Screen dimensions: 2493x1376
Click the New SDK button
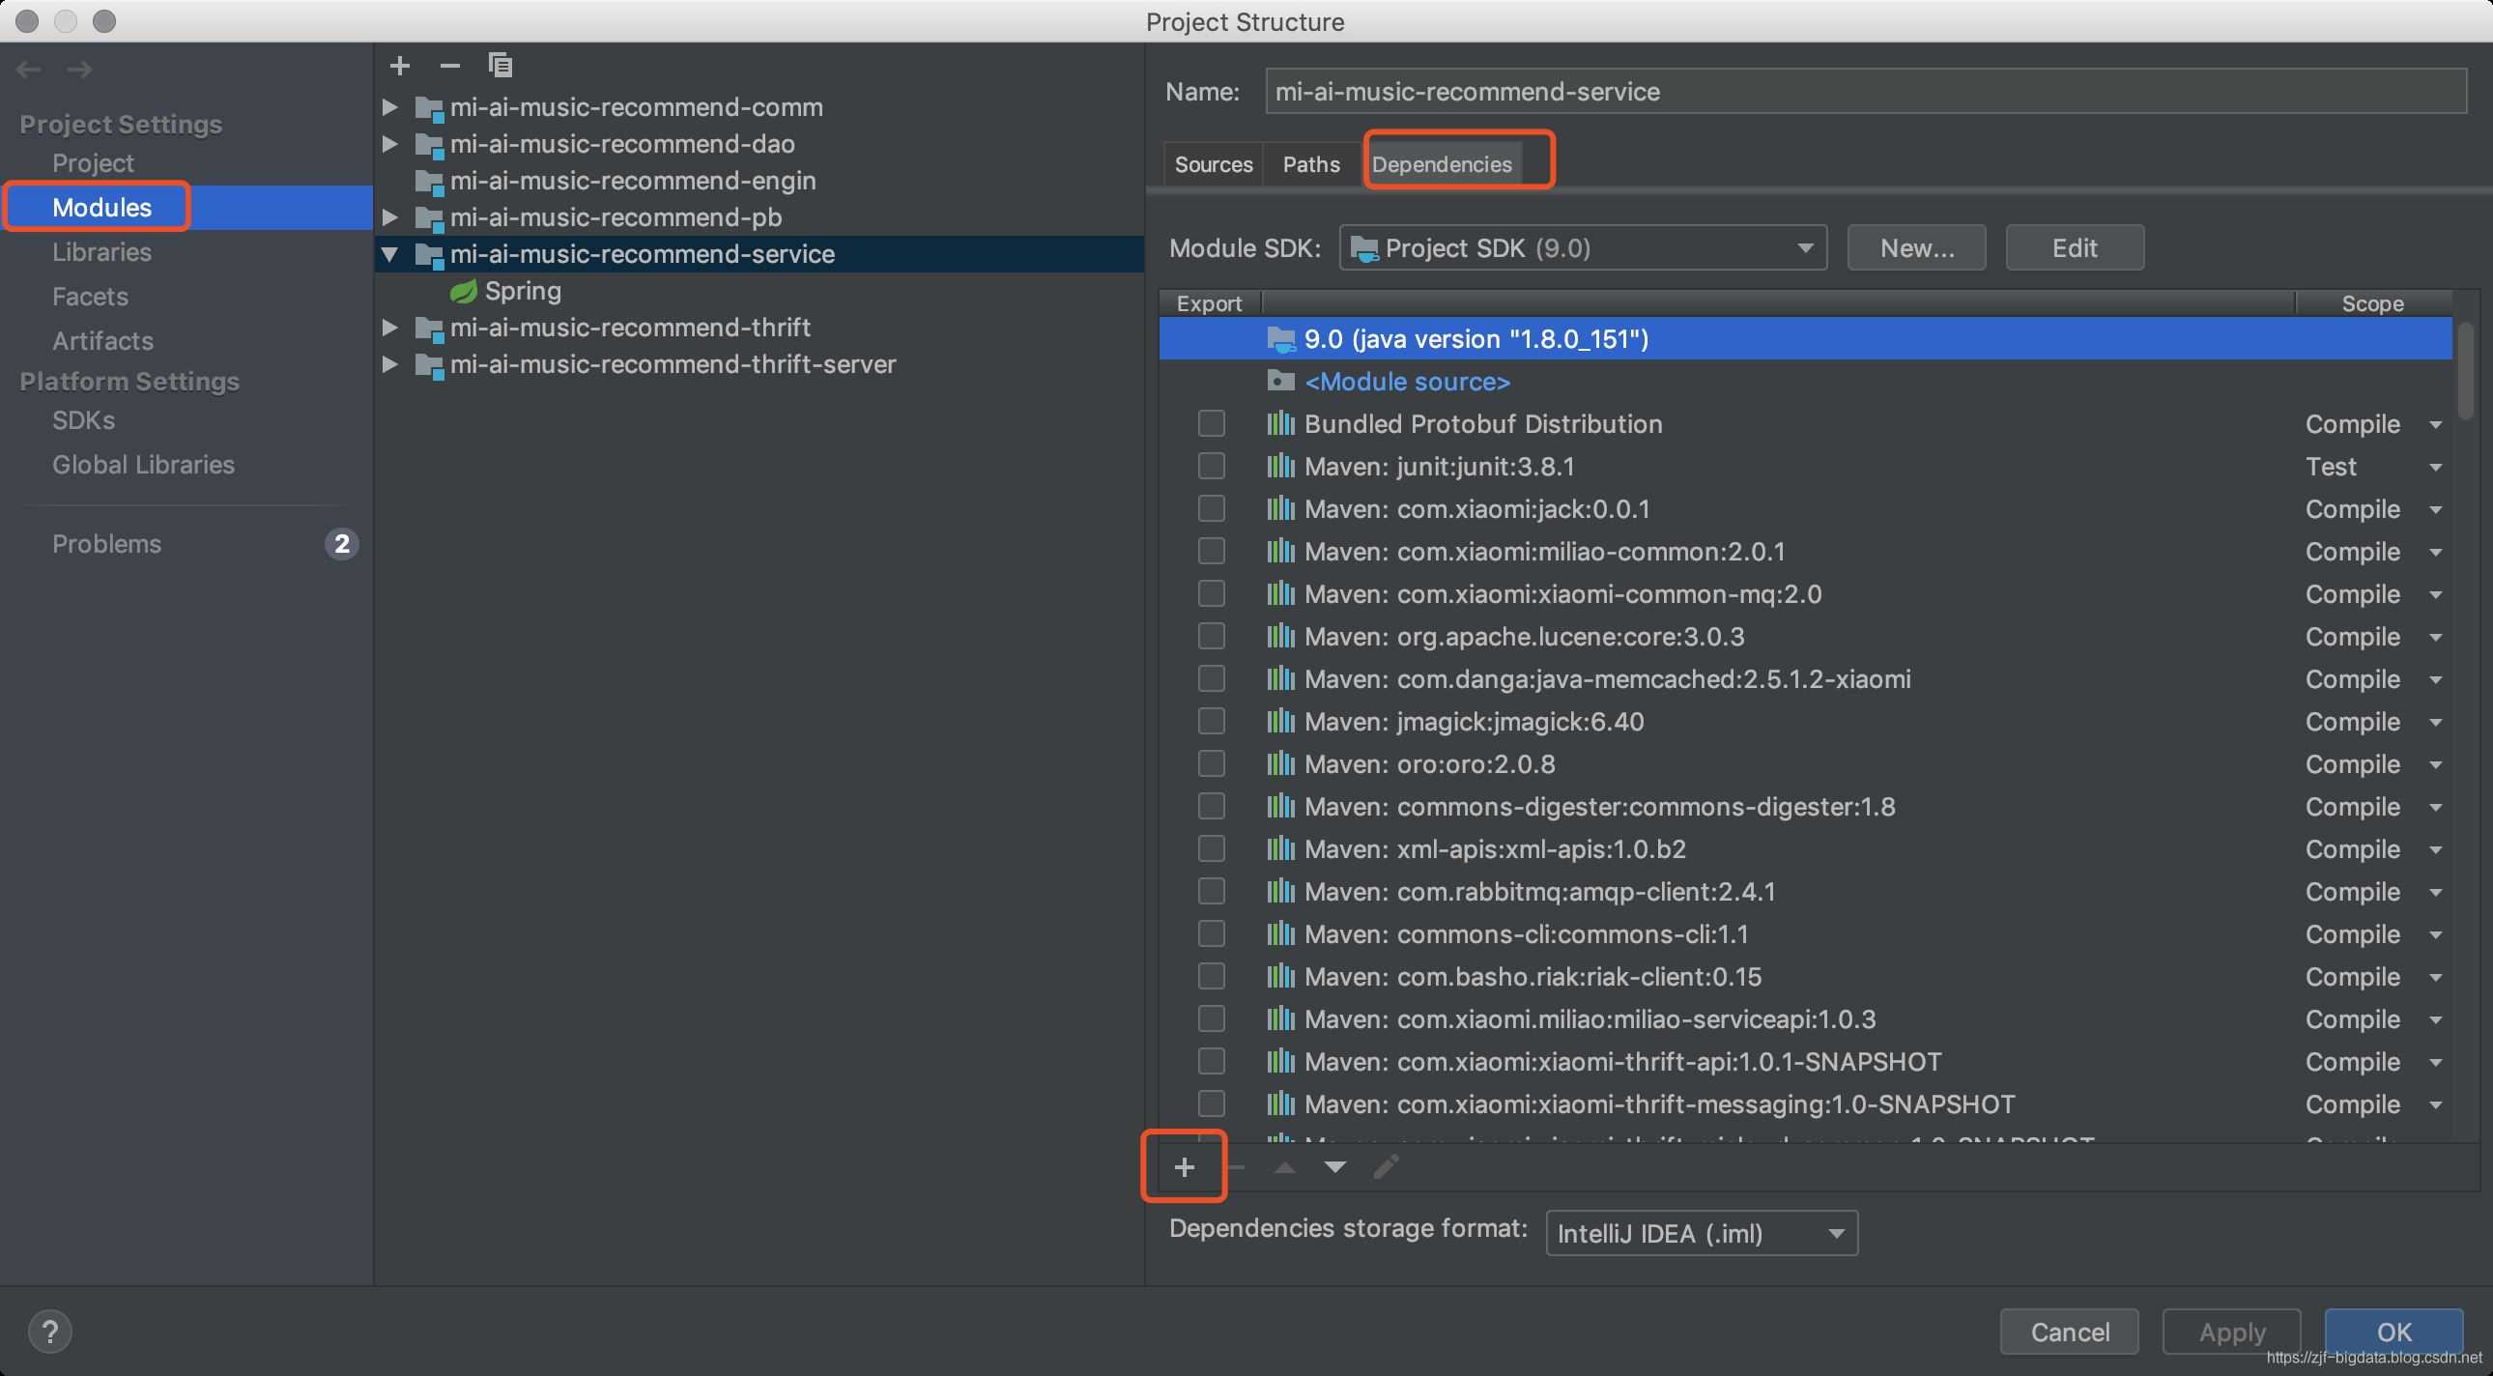click(1917, 245)
